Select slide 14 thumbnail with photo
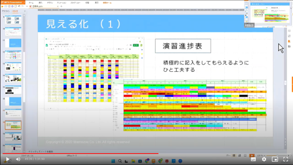This screenshot has height=165, width=293. pos(13,78)
